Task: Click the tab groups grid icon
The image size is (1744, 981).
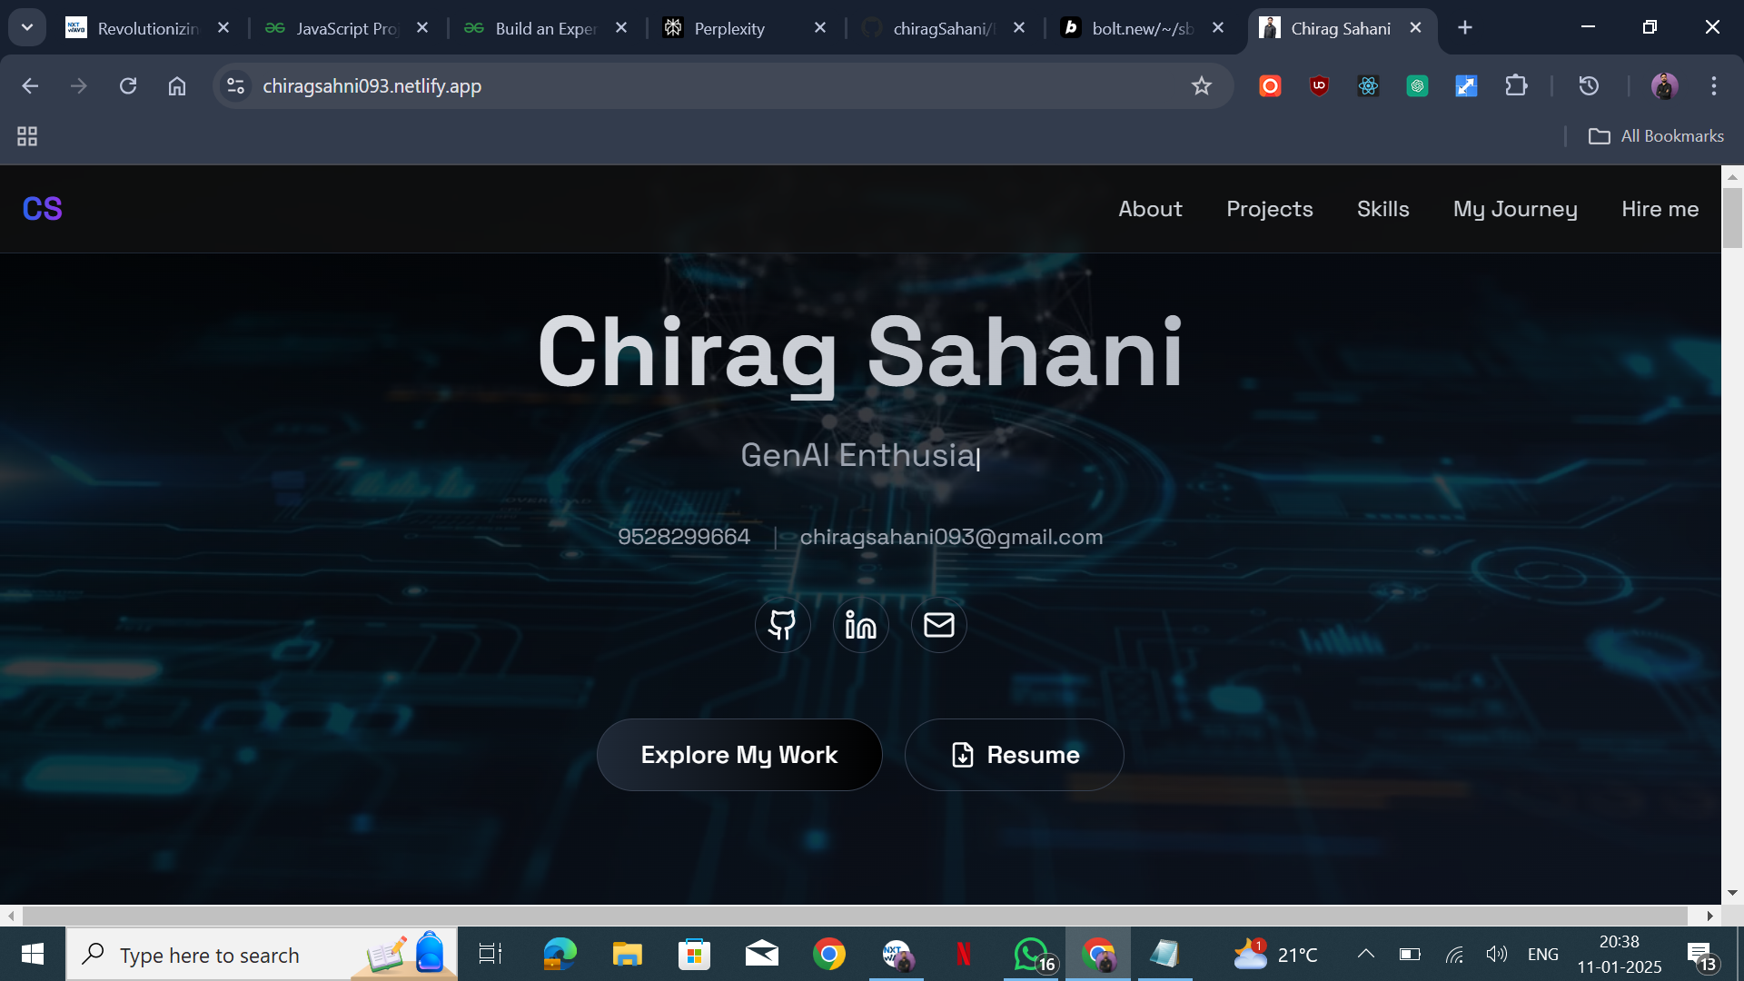Action: pos(26,135)
